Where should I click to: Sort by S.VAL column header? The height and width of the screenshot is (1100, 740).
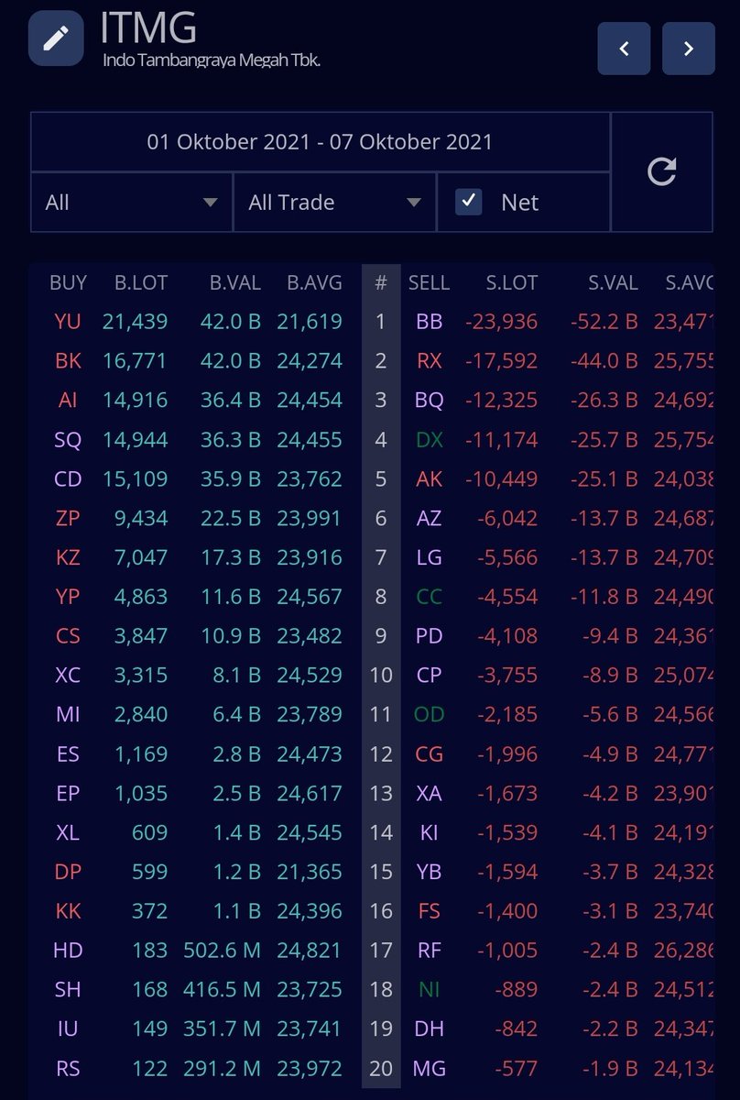pyautogui.click(x=613, y=283)
